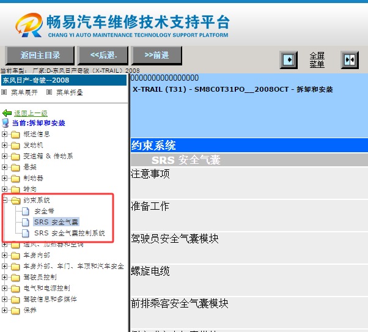
Task: Expand the 保养 tree node
Action: [x=4, y=310]
